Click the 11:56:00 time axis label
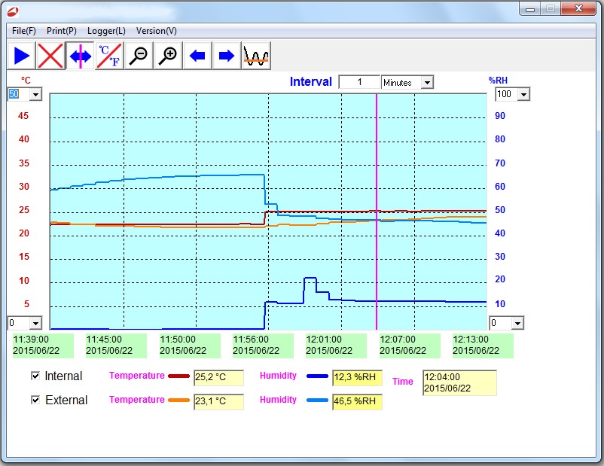Image resolution: width=604 pixels, height=466 pixels. 263,346
